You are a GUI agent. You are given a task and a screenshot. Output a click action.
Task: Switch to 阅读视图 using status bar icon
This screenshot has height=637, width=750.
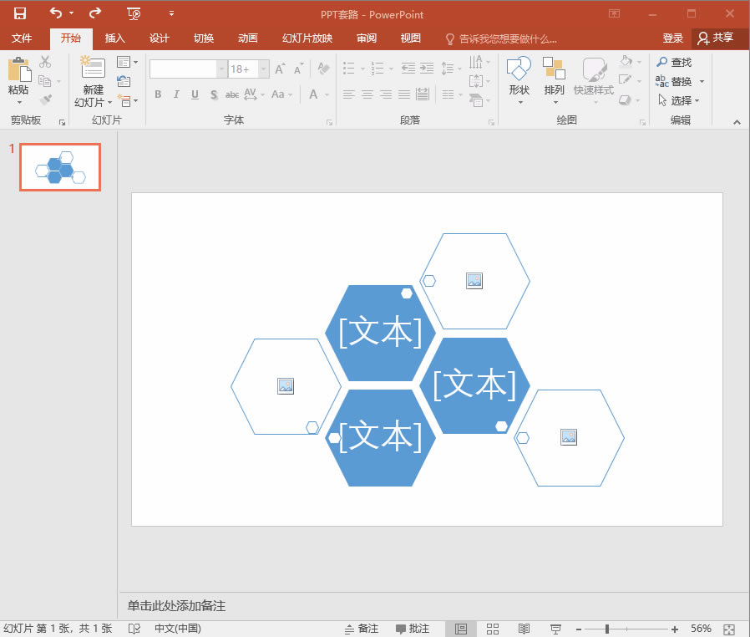pos(524,628)
